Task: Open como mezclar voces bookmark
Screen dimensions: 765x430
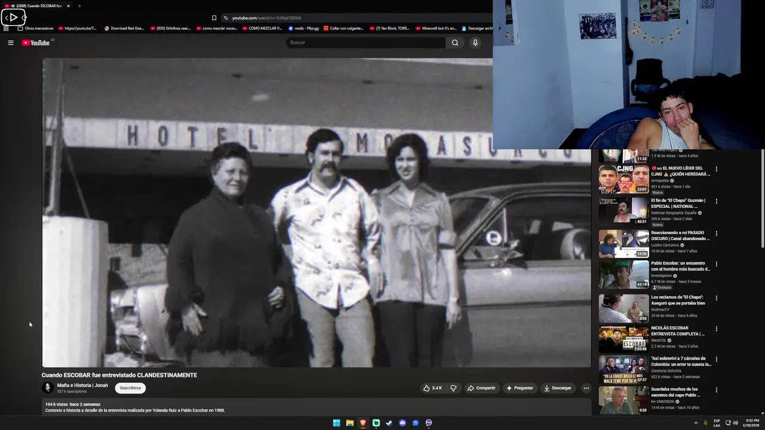Action: [216, 28]
